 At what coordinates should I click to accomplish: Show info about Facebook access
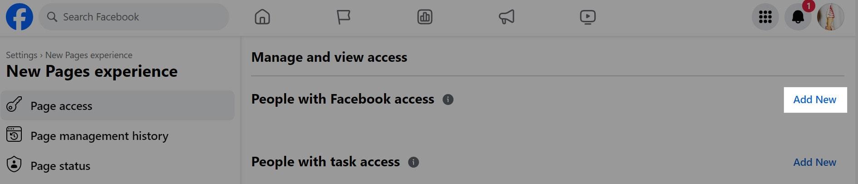[448, 99]
